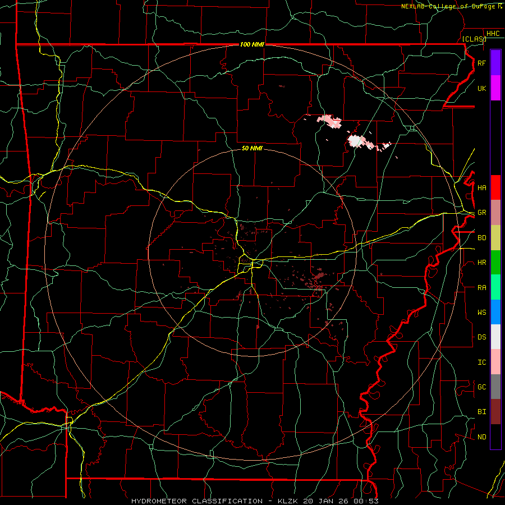The height and width of the screenshot is (505, 505).
Task: Click the RF legend label
Action: click(481, 63)
